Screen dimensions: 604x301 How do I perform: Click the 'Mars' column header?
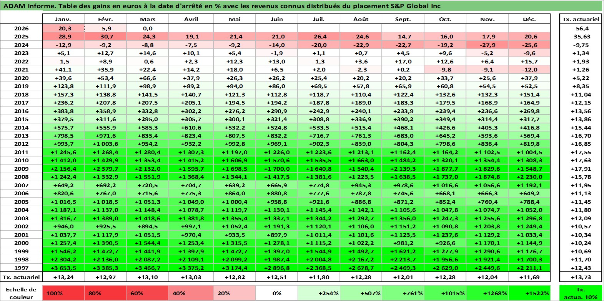148,19
